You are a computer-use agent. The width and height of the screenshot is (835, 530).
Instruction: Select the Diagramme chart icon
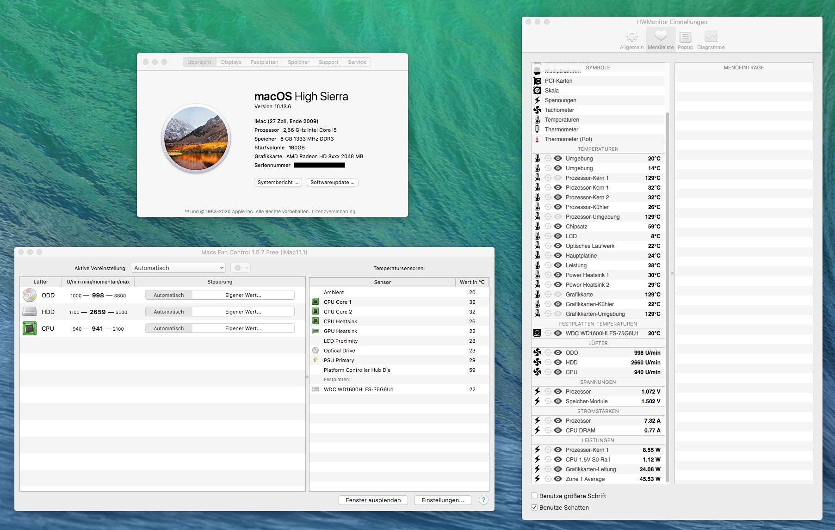(711, 37)
